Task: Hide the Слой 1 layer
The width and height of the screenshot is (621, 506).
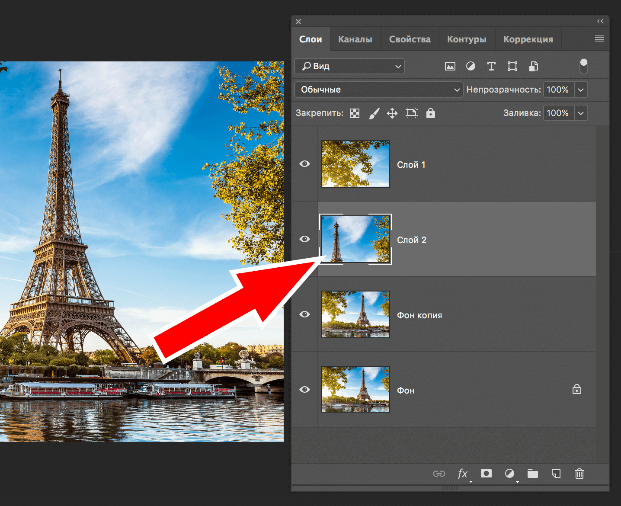Action: pyautogui.click(x=305, y=164)
